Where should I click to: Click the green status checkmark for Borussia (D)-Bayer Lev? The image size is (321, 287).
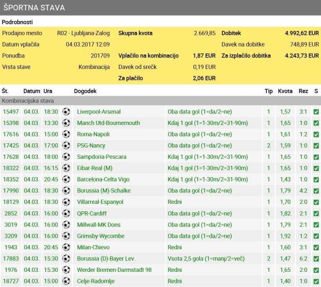(316, 259)
